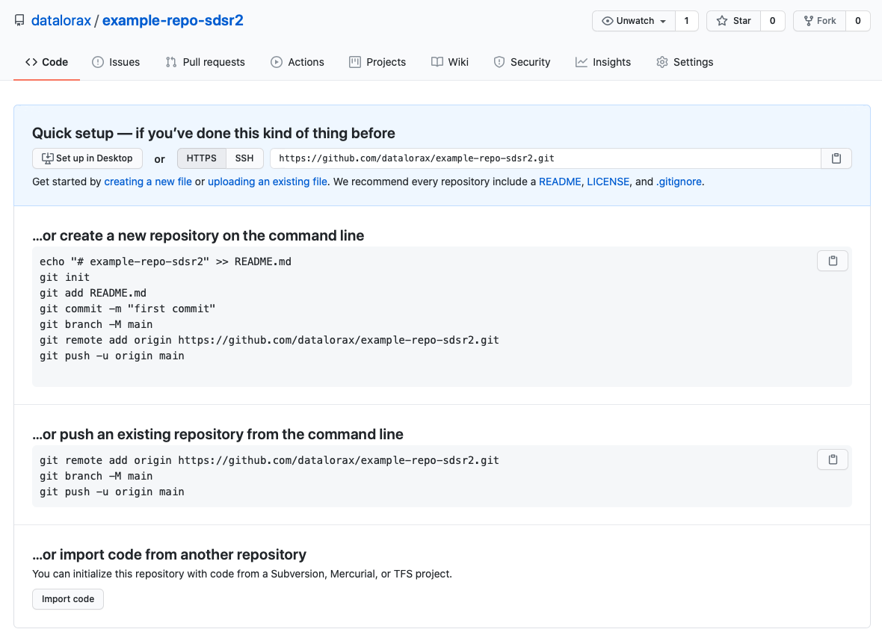The height and width of the screenshot is (635, 882).
Task: Click the Set up in Desktop button
Action: point(87,158)
